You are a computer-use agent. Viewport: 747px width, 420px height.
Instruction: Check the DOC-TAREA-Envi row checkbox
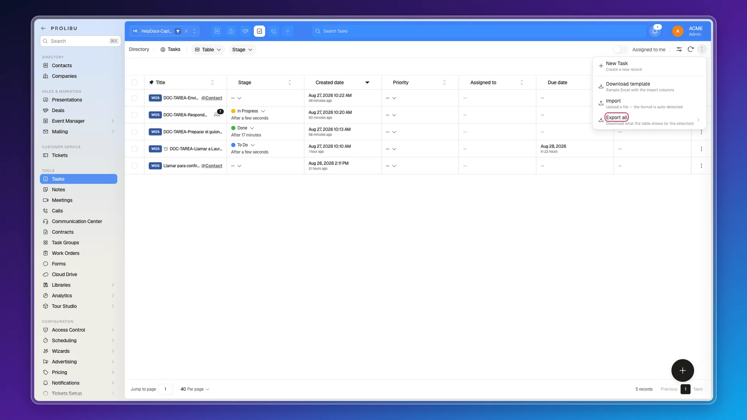click(x=134, y=98)
